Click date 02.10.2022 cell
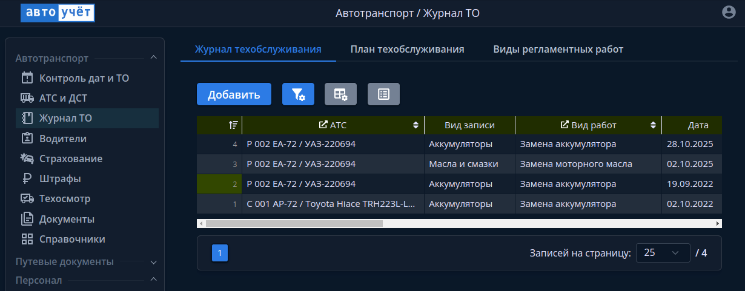This screenshot has height=291, width=745. [x=692, y=204]
